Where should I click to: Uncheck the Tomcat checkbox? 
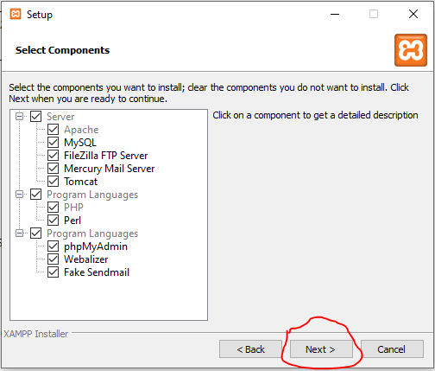(x=54, y=182)
